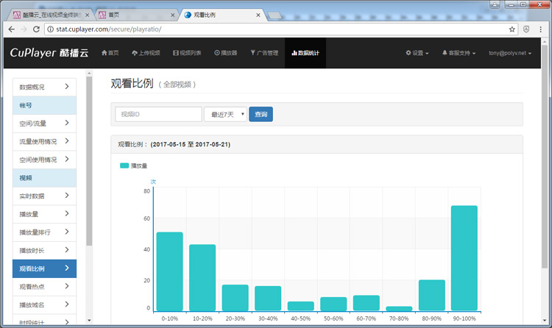
Task: Go to 视频列表 video list
Action: point(187,53)
